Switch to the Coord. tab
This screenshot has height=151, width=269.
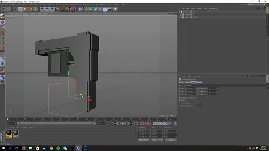(187, 83)
